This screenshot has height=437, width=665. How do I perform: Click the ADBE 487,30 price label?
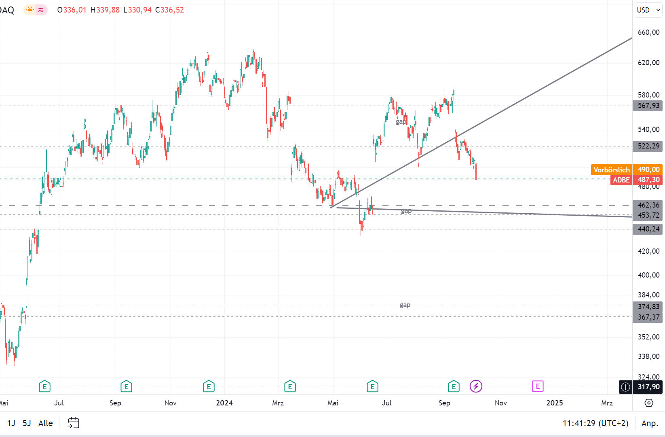[636, 180]
